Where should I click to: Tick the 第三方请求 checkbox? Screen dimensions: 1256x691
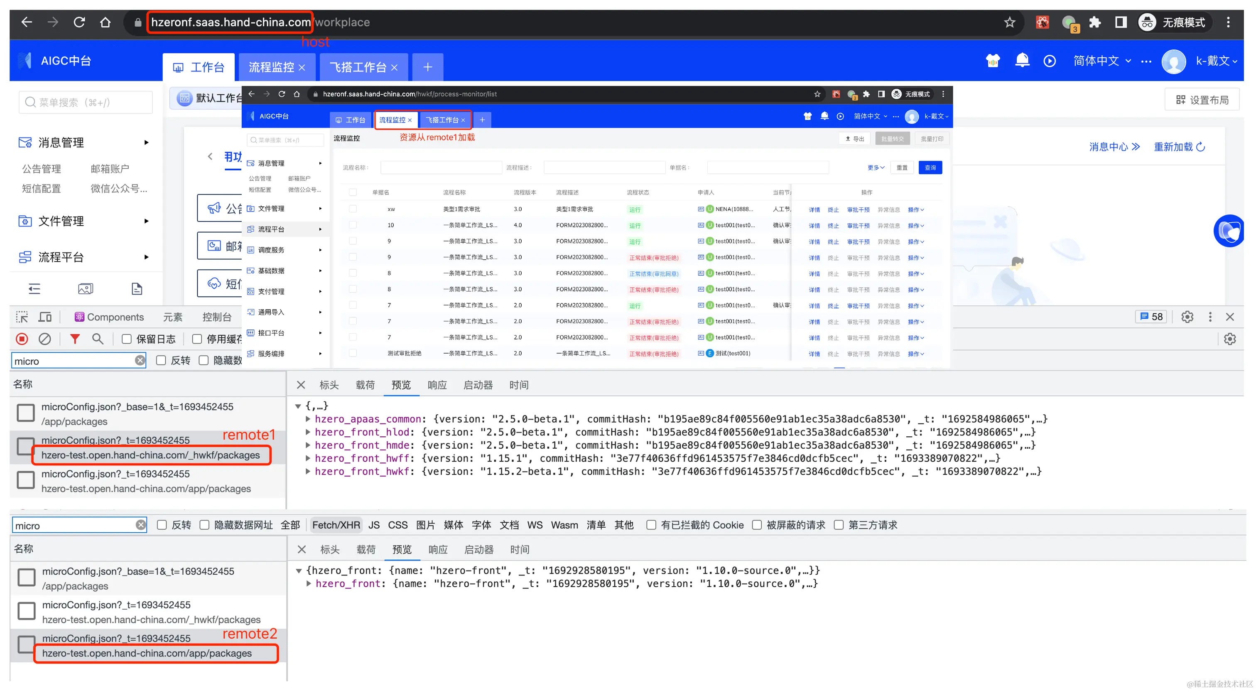pos(839,525)
